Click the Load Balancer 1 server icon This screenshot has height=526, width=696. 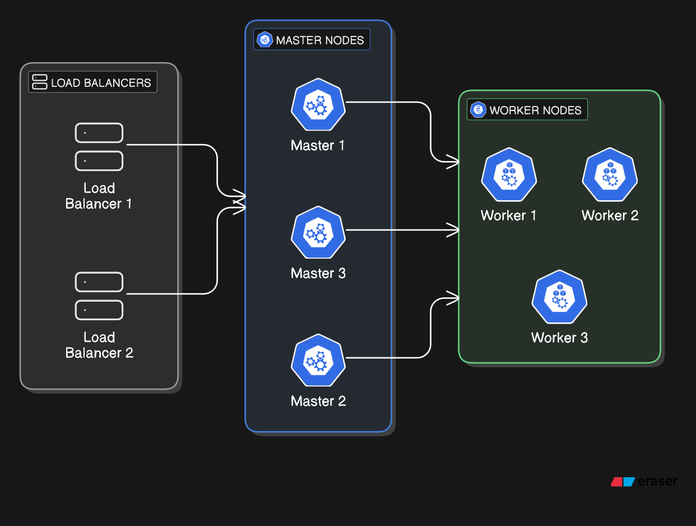99,147
